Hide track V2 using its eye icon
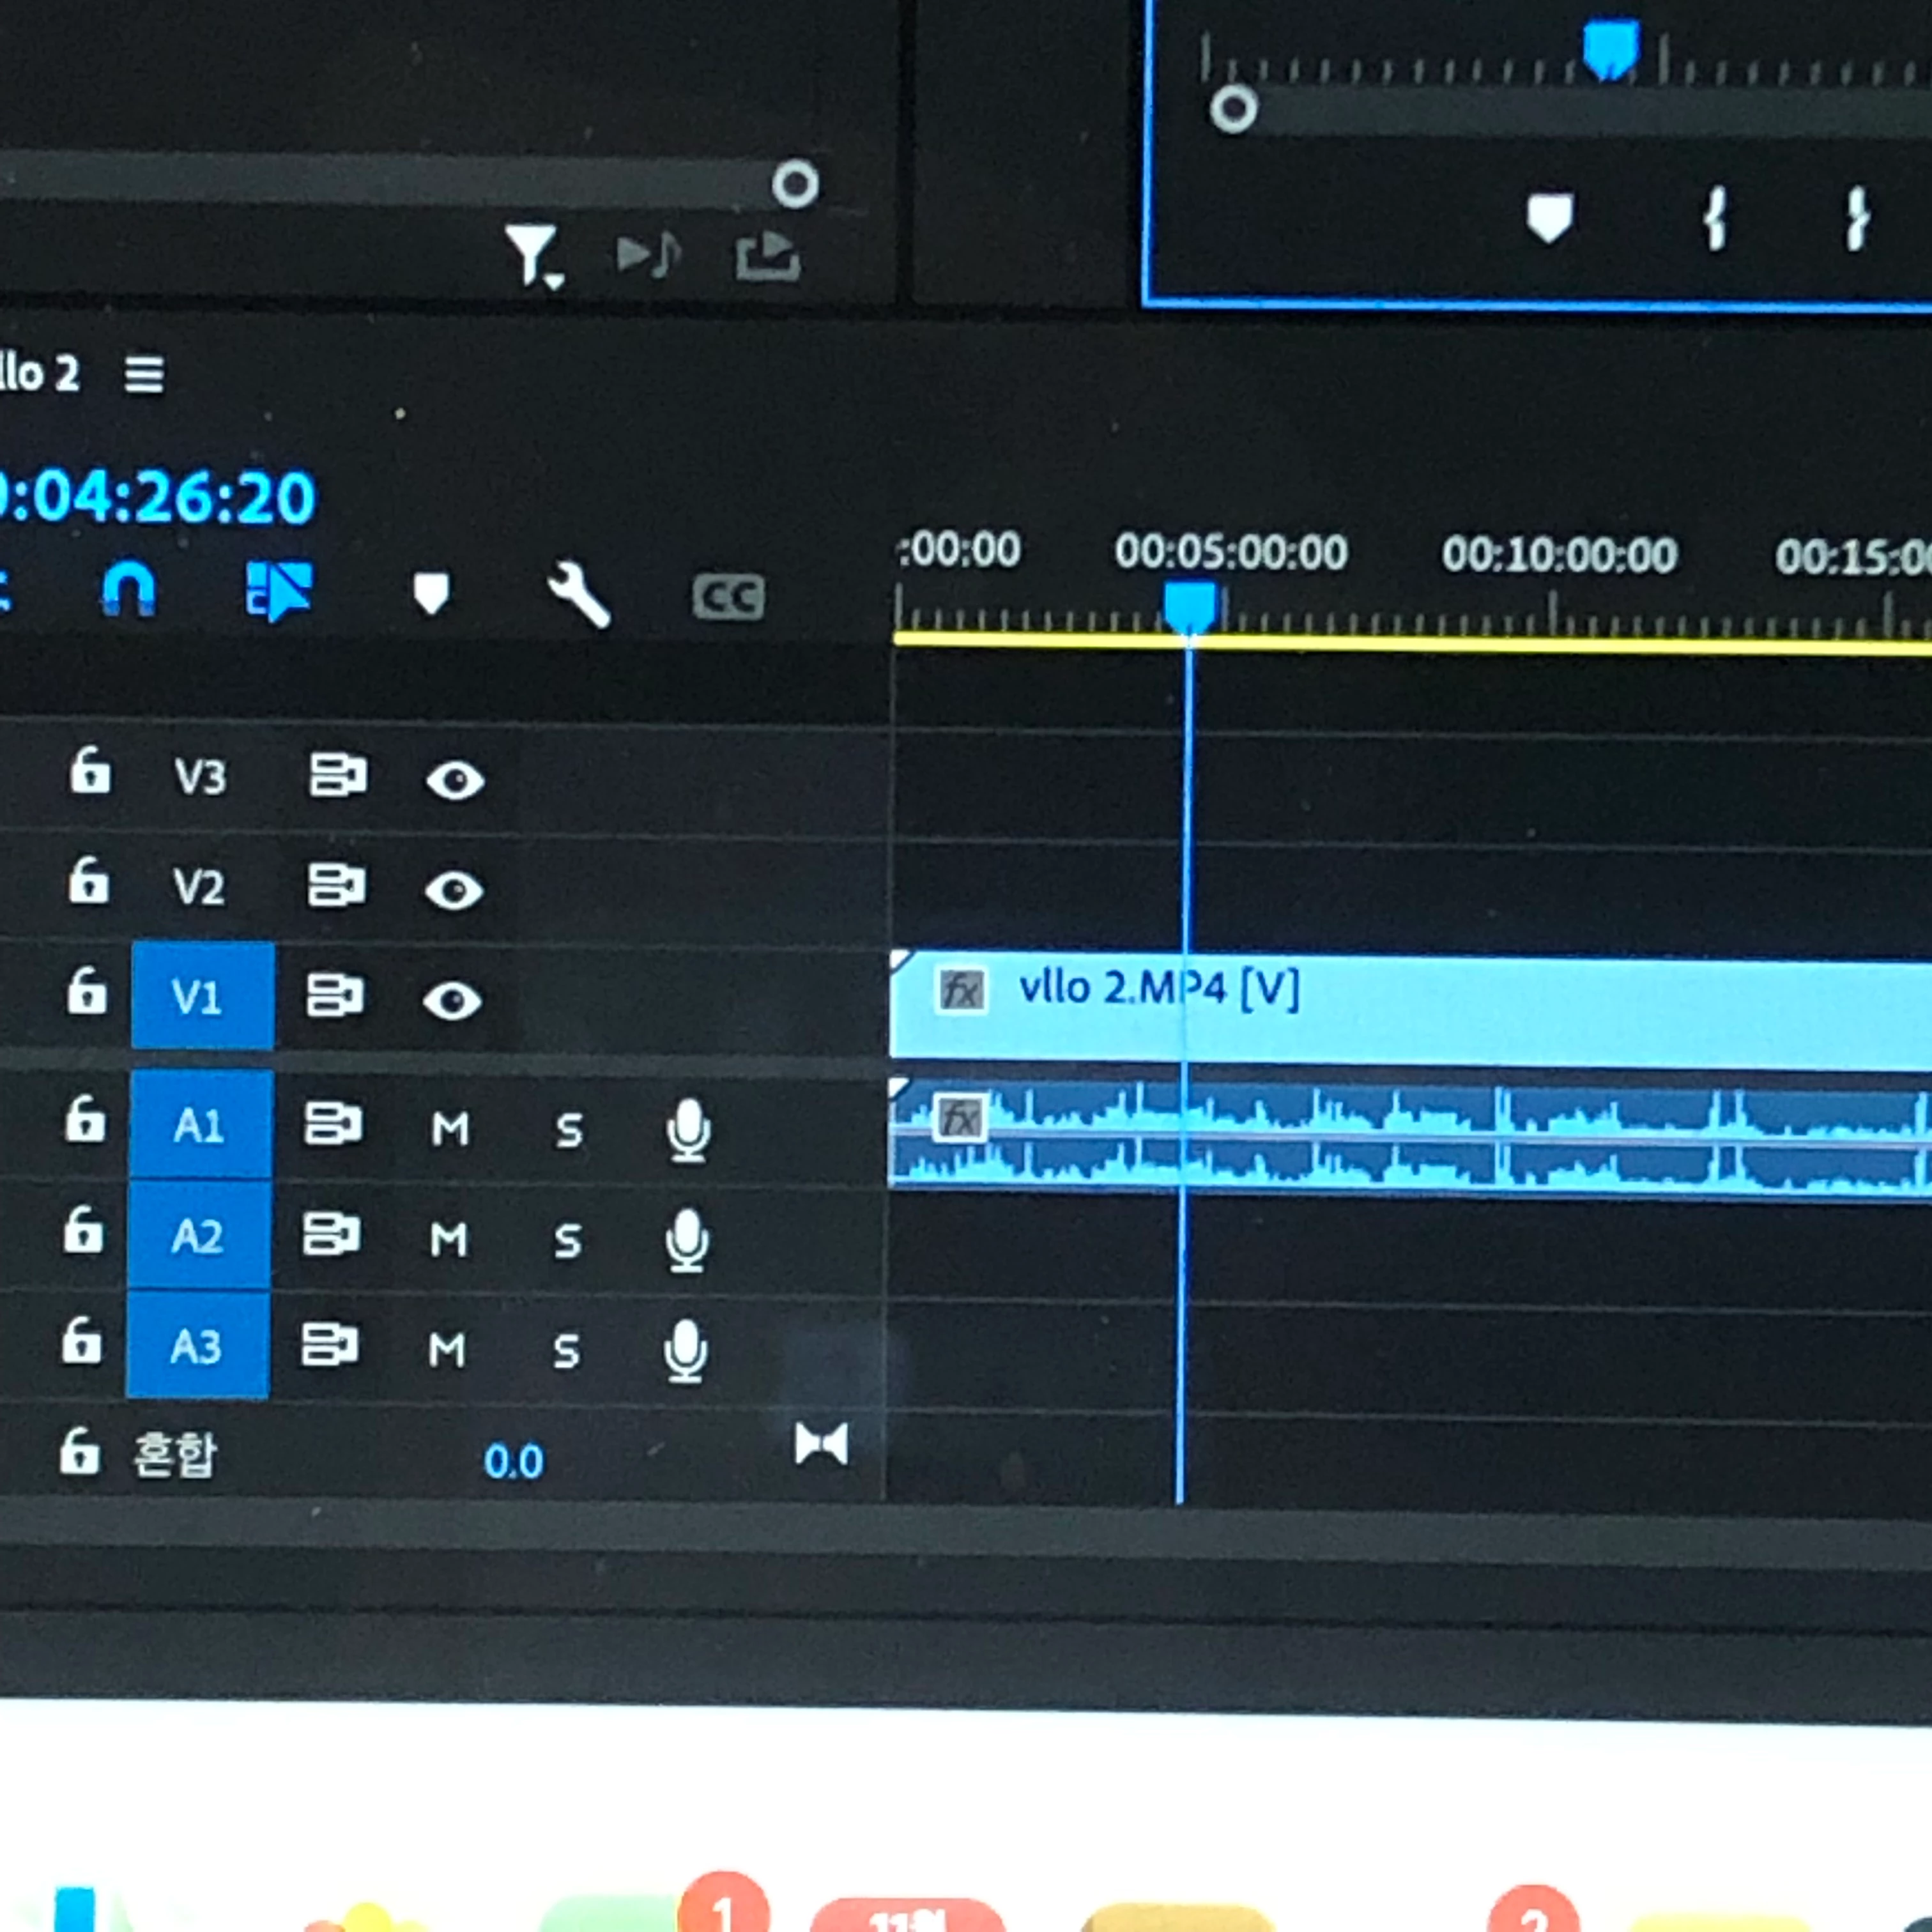Viewport: 1932px width, 1932px height. point(454,890)
